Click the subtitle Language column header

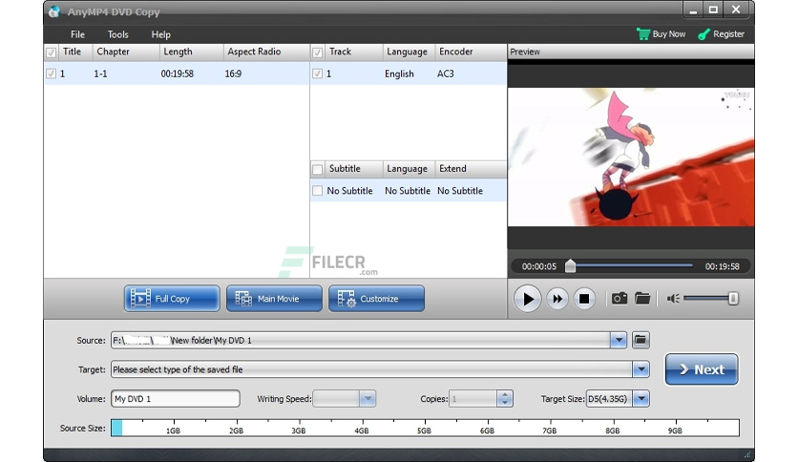coord(407,169)
